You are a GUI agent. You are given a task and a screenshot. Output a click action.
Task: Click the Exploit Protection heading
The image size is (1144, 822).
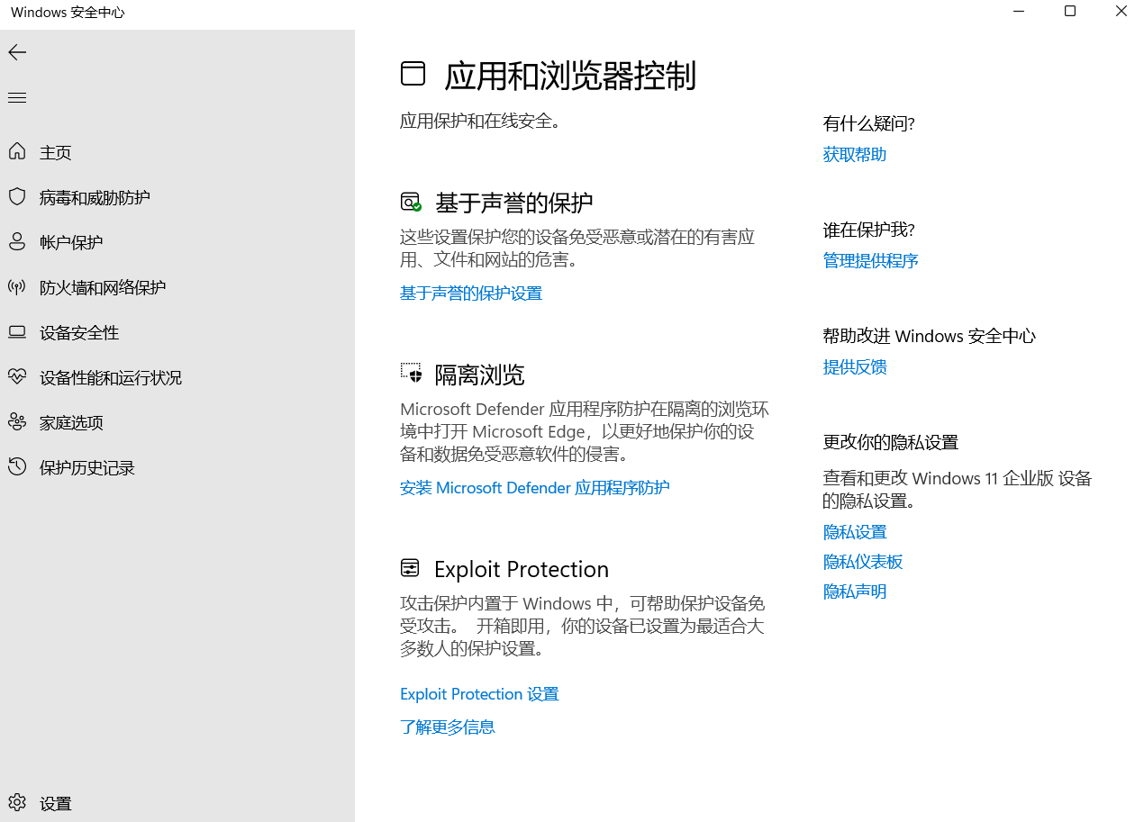pyautogui.click(x=522, y=569)
